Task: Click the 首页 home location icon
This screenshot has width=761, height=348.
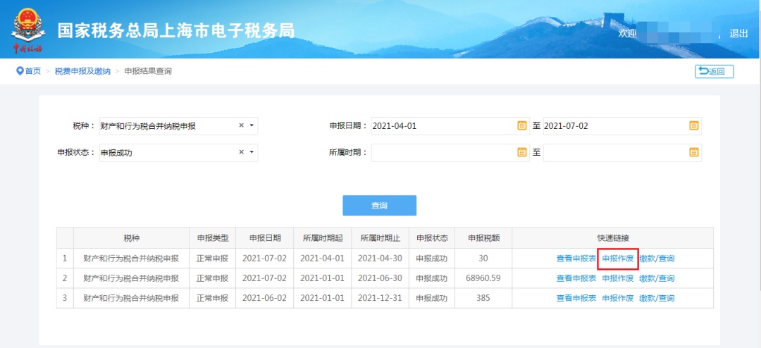Action: (20, 71)
